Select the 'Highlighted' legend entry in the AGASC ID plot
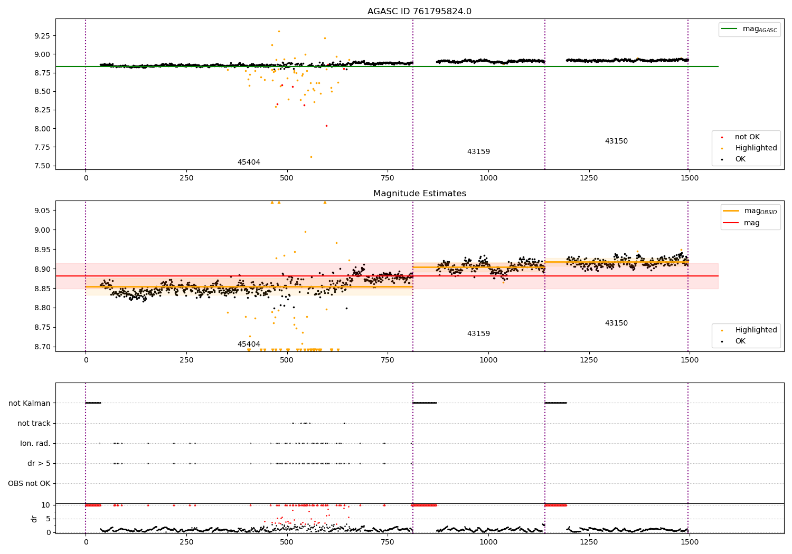This screenshot has height=554, width=792. pyautogui.click(x=756, y=148)
